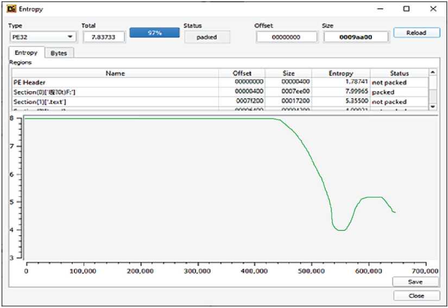Switch to the Bytes tab
Screen dimensions: 448x308
coord(59,53)
